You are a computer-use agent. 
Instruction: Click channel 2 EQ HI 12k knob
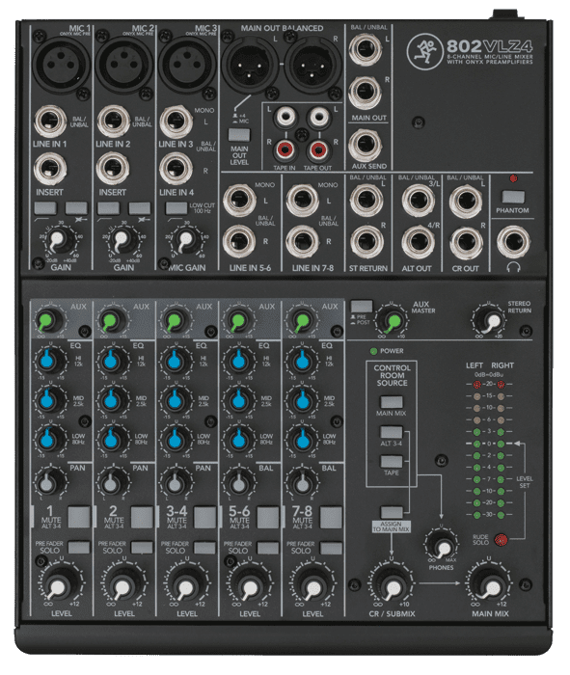point(112,361)
